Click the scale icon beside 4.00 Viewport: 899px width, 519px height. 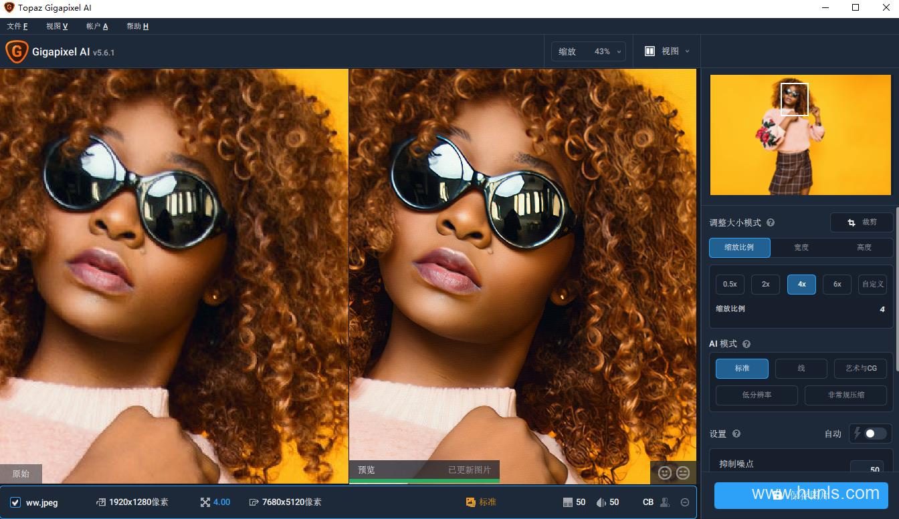205,502
